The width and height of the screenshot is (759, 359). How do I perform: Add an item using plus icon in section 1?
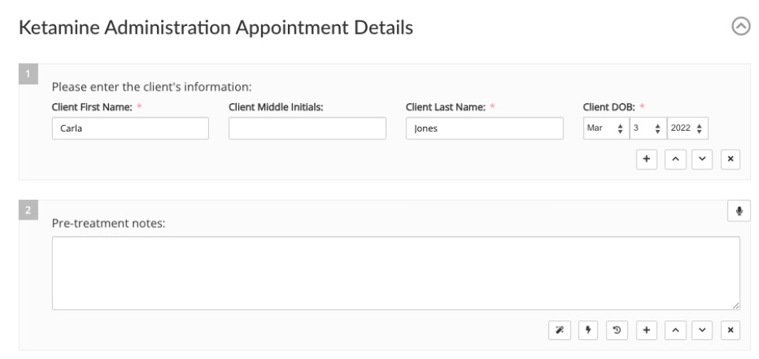[646, 160]
